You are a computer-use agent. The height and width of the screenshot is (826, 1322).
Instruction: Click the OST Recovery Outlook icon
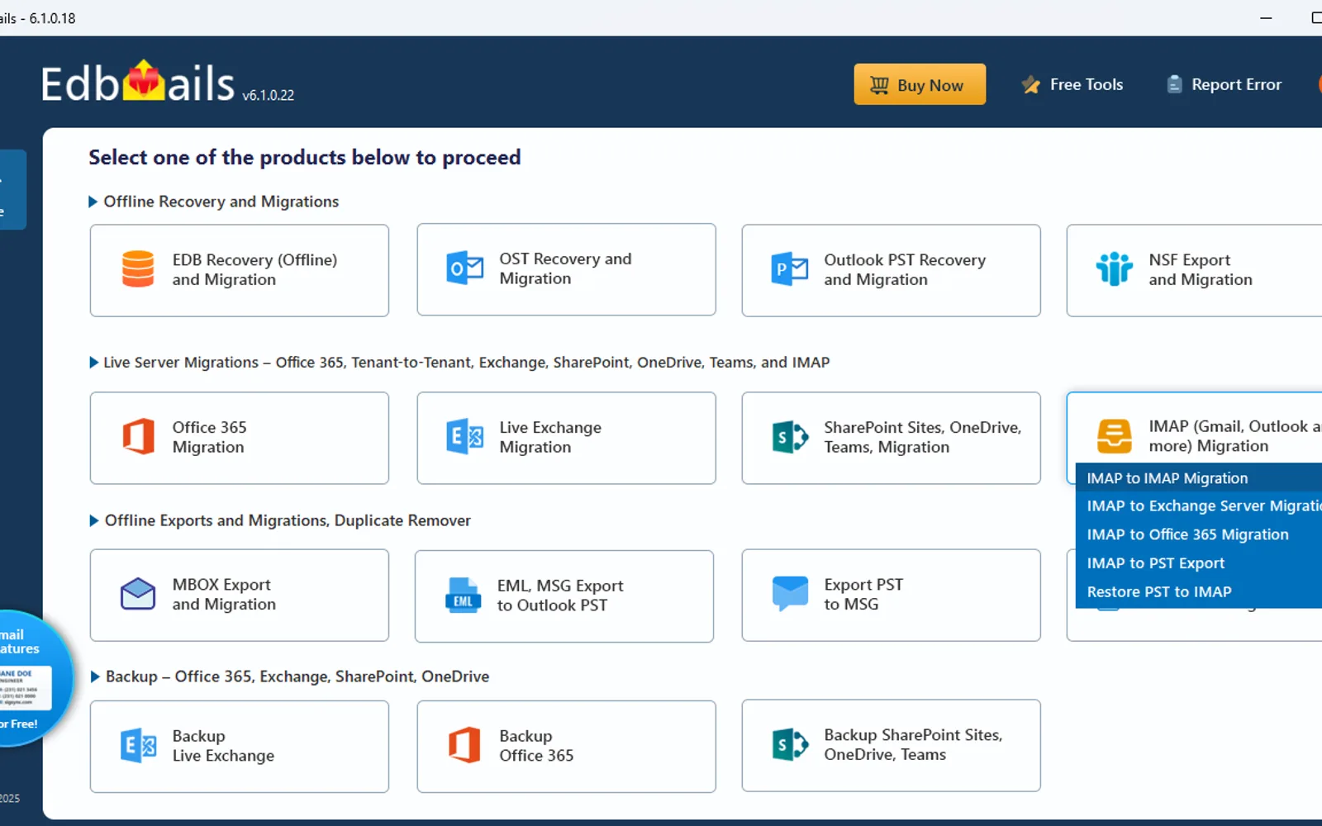tap(464, 268)
